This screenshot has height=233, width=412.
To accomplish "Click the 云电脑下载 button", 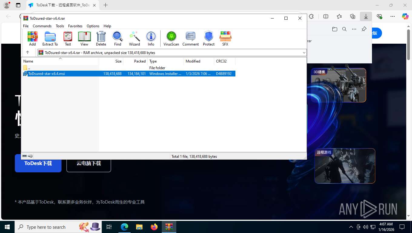I will [x=89, y=163].
